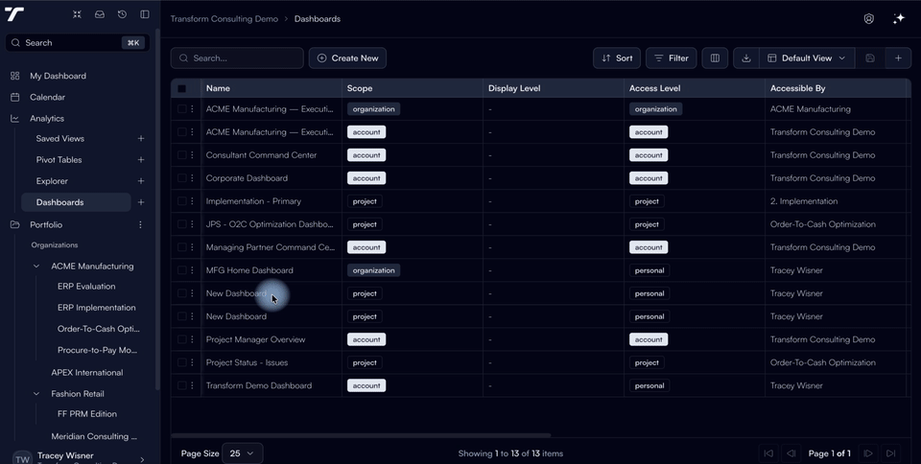Add a new Dashboard with sidebar plus icon
This screenshot has width=921, height=464.
click(x=141, y=202)
